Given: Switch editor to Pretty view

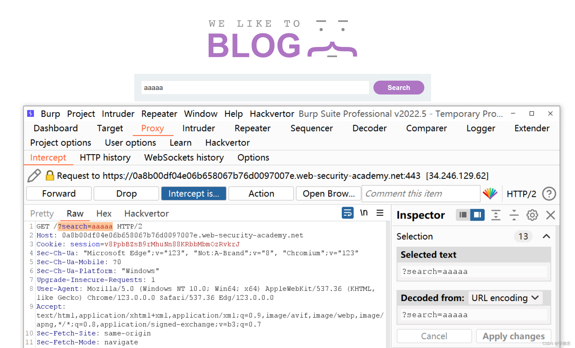Looking at the screenshot, I should [x=42, y=213].
